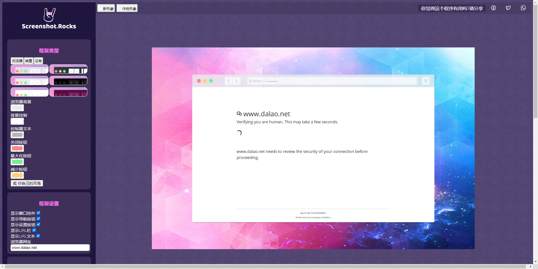Choose the black dark browser frame thumbnail

(68, 81)
